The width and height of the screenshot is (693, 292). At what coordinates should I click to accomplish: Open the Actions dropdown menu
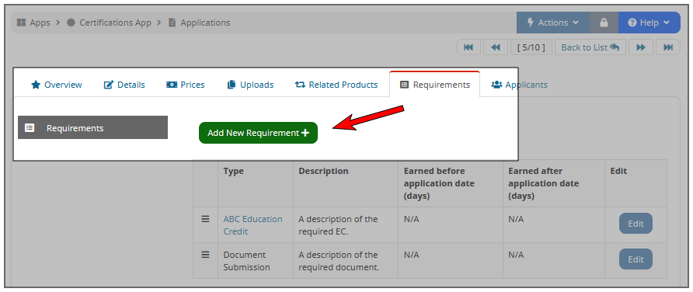tap(553, 23)
